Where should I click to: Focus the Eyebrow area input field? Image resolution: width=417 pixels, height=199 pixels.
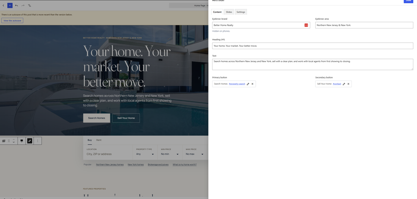[x=364, y=25]
